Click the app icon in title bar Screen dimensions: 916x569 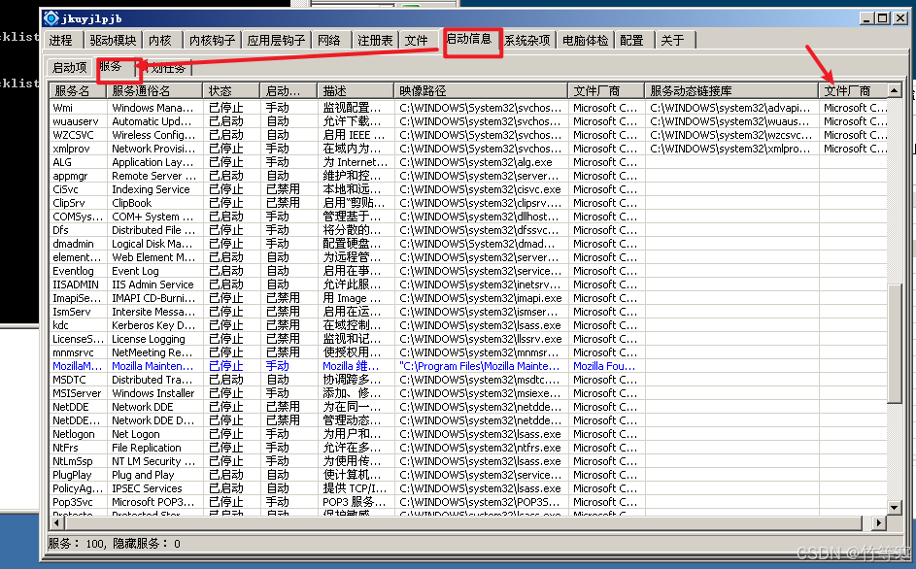tap(51, 17)
